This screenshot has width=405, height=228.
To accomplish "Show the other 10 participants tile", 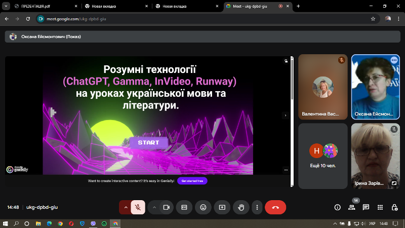I will point(323,156).
